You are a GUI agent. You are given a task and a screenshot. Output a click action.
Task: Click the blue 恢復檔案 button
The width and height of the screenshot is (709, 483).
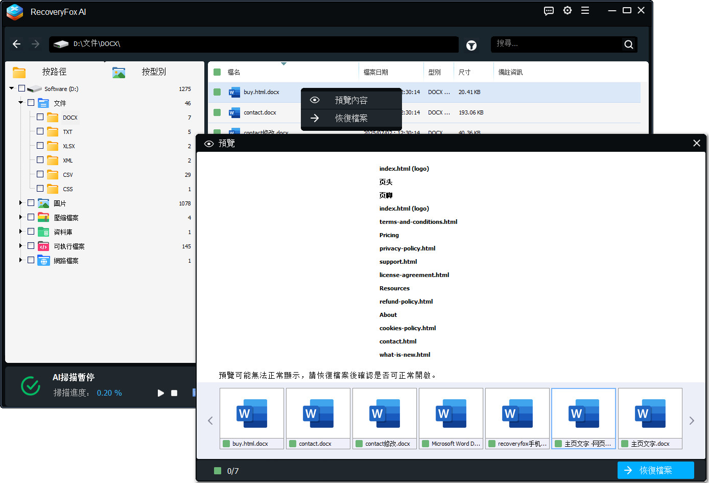(655, 470)
